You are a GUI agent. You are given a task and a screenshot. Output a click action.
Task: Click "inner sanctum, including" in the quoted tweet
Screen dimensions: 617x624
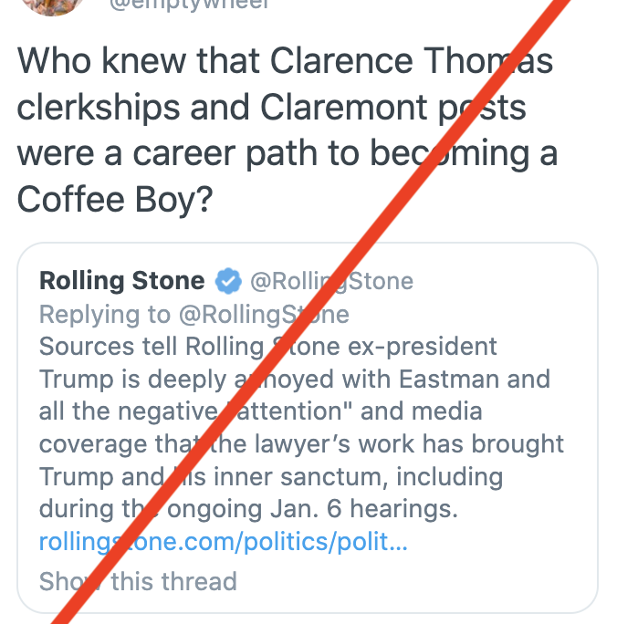coord(365,477)
